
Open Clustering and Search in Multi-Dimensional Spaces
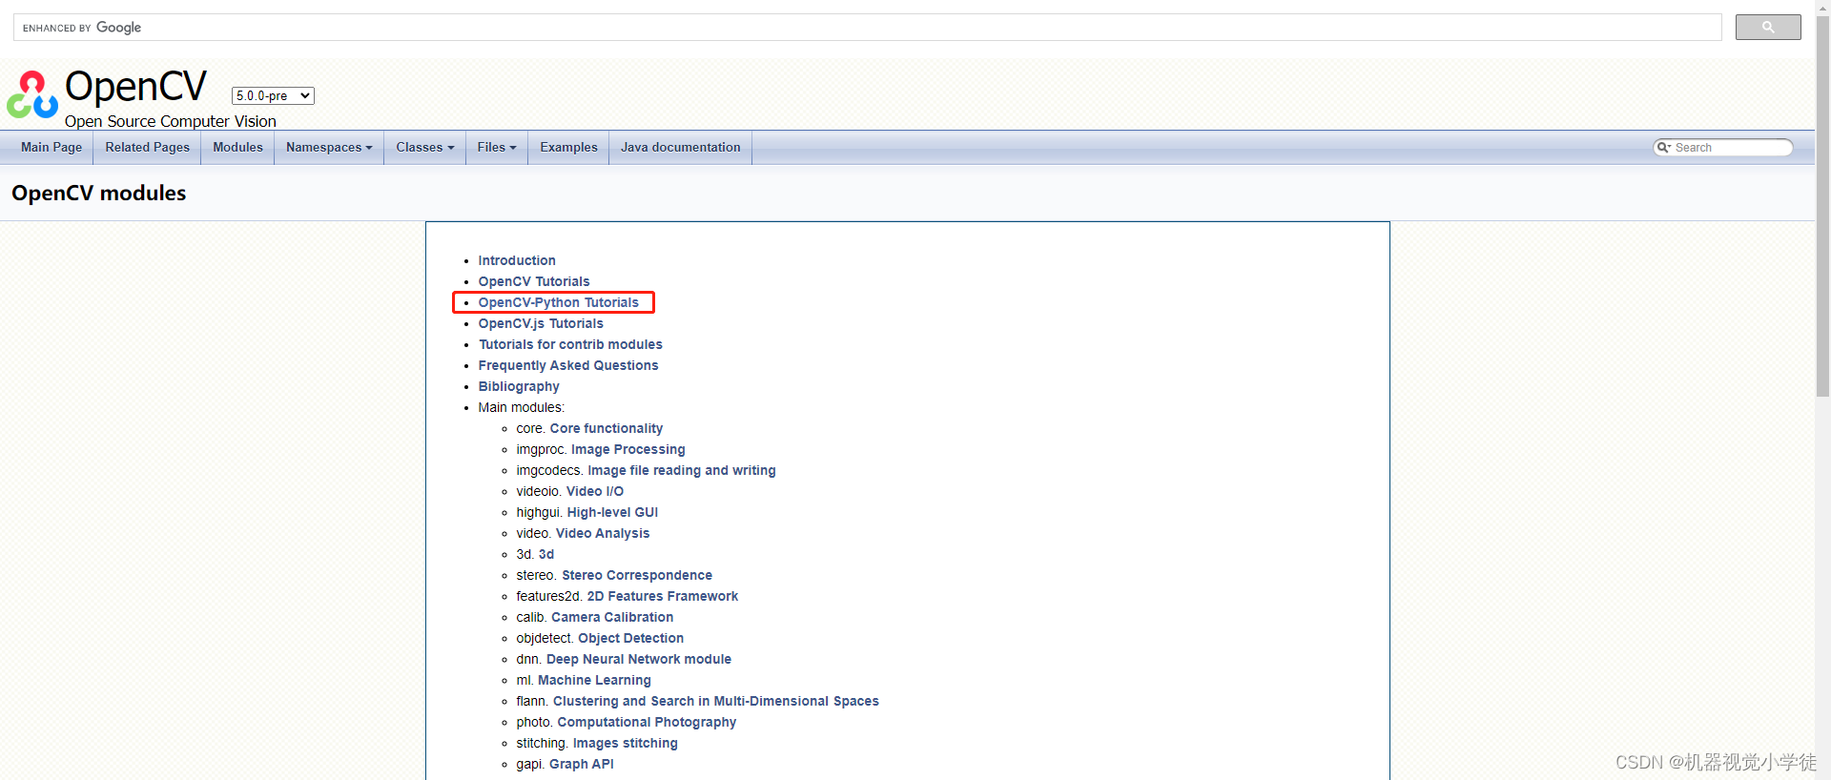(x=716, y=701)
